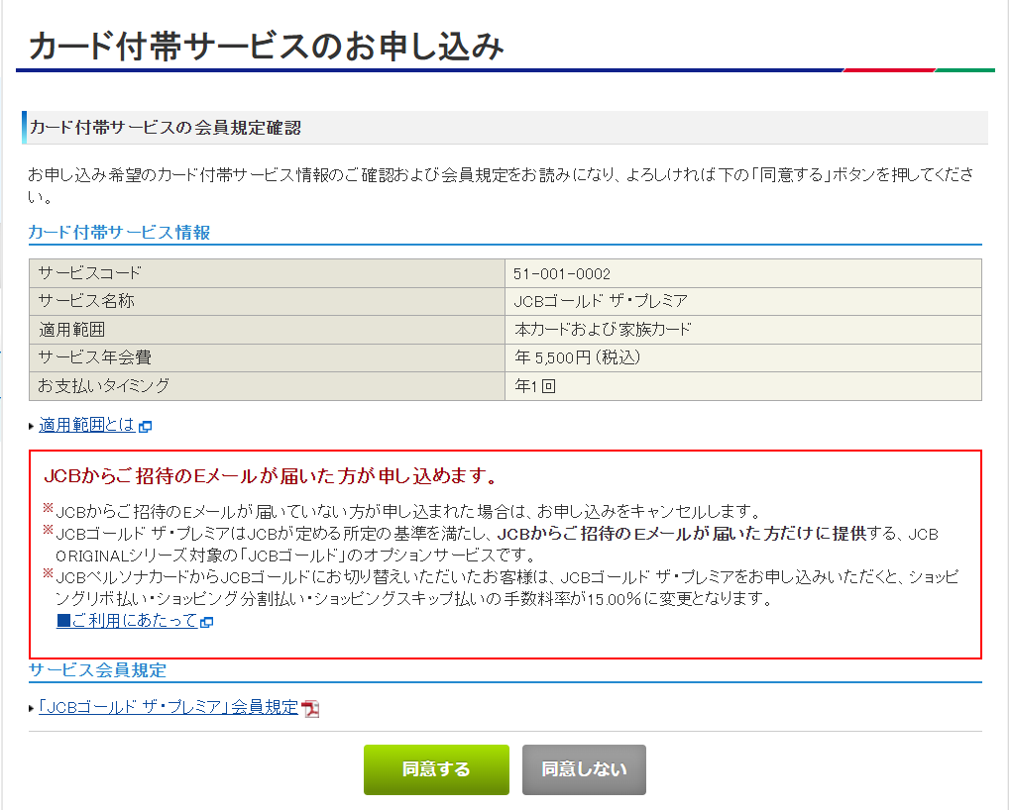1011x810 pixels.
Task: Click the page title カード付帯サービスのお申し込み
Action: pos(266,47)
